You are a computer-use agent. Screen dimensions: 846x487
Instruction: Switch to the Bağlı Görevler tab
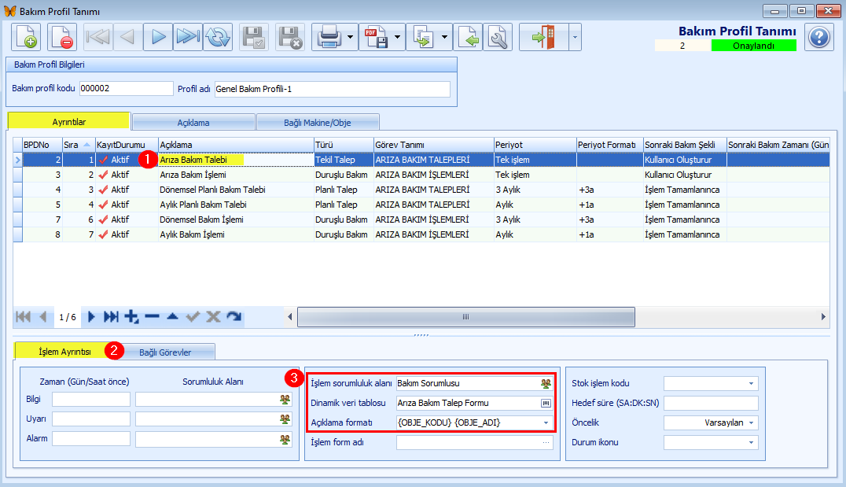point(165,352)
